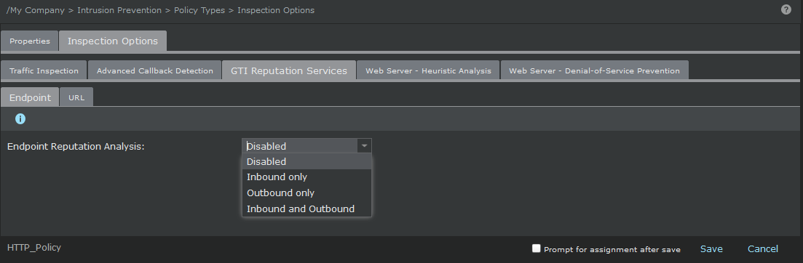This screenshot has height=263, width=803.
Task: Enable Prompt for assignment after save checkbox
Action: [x=537, y=248]
